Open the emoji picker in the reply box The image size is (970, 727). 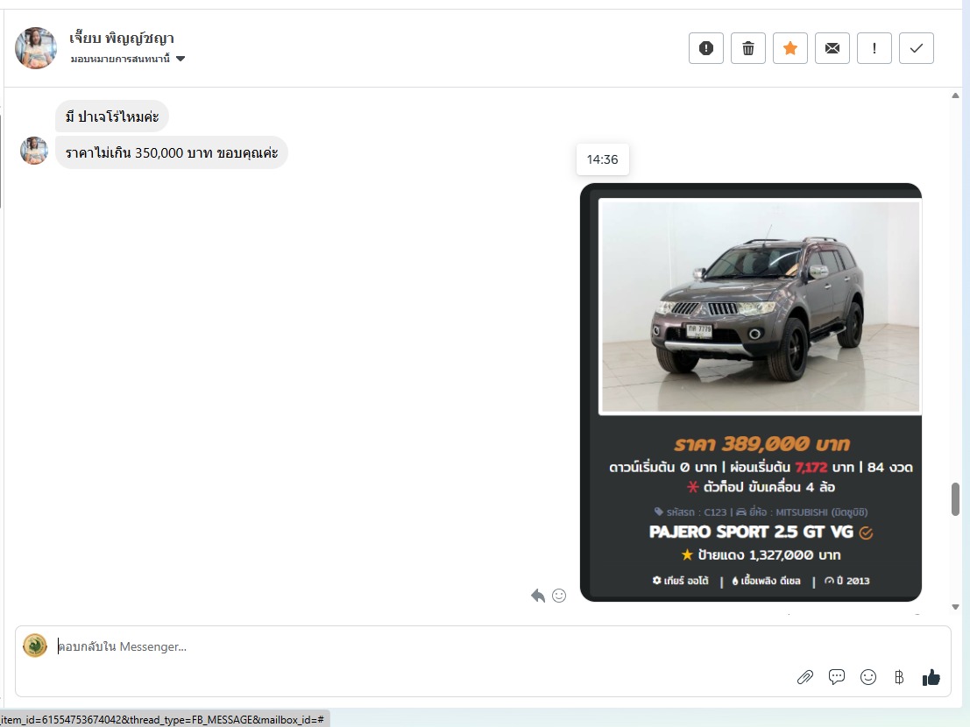pos(868,678)
